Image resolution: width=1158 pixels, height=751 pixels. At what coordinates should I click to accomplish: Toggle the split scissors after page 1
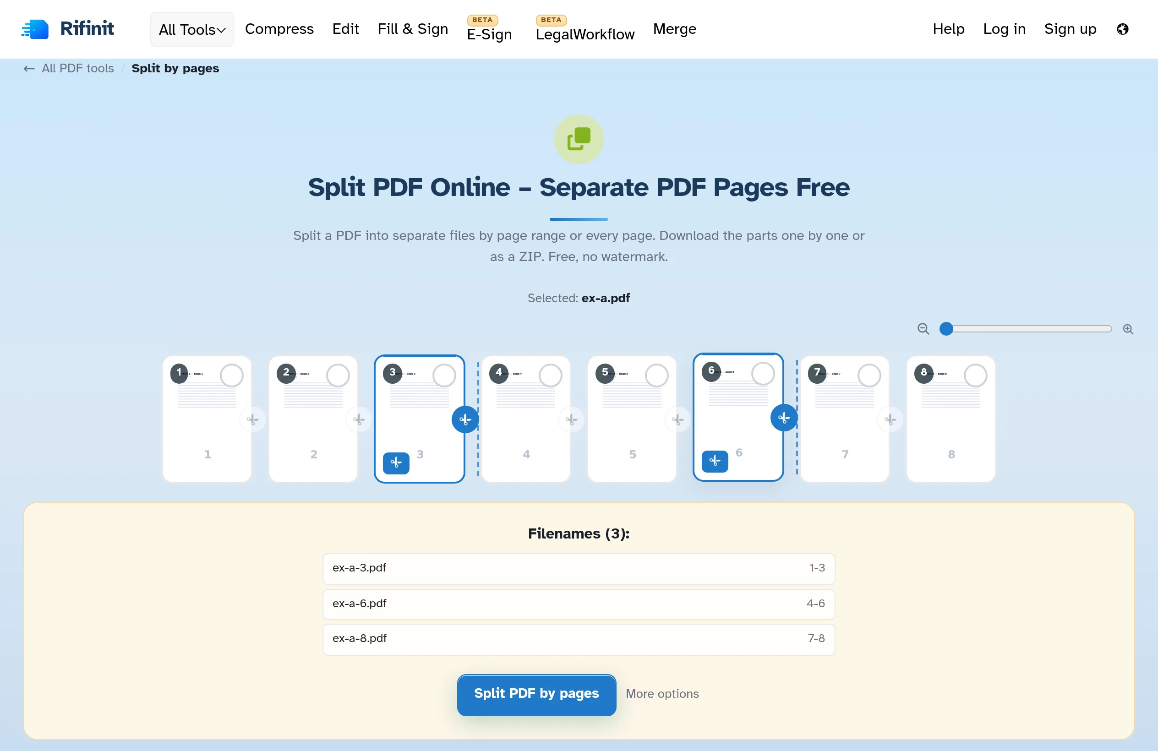click(252, 419)
